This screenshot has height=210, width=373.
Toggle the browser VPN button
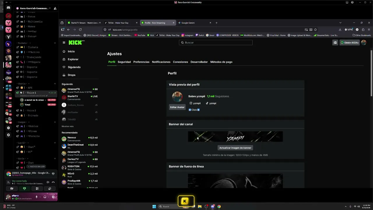[349, 29]
